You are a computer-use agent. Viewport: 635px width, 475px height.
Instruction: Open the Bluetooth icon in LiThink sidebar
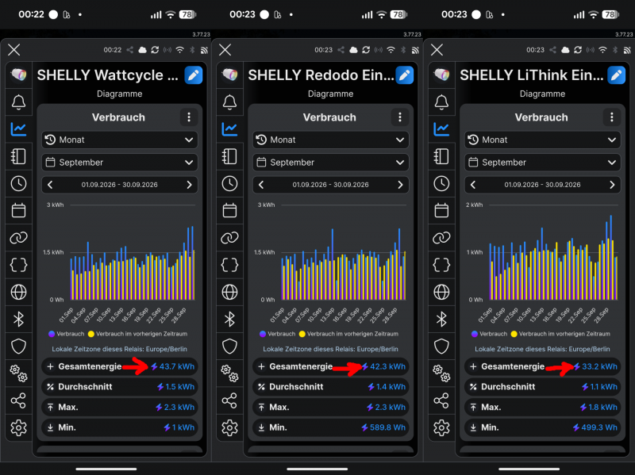(441, 320)
